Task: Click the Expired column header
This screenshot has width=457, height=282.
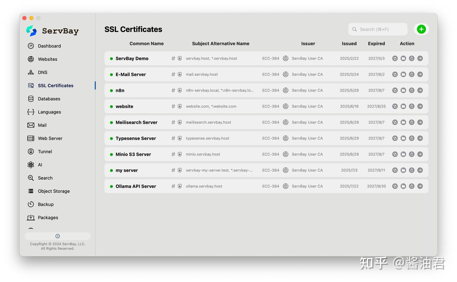Action: click(x=376, y=44)
